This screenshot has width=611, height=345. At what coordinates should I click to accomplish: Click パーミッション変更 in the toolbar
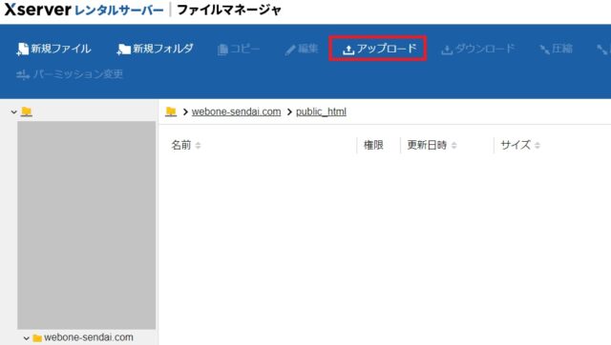click(70, 74)
